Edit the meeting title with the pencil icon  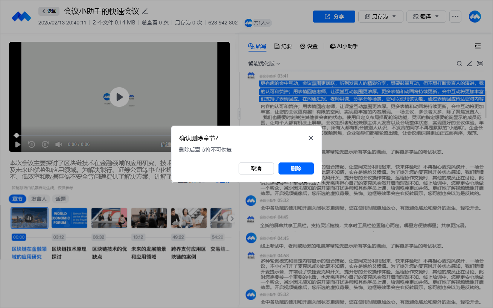click(x=146, y=11)
